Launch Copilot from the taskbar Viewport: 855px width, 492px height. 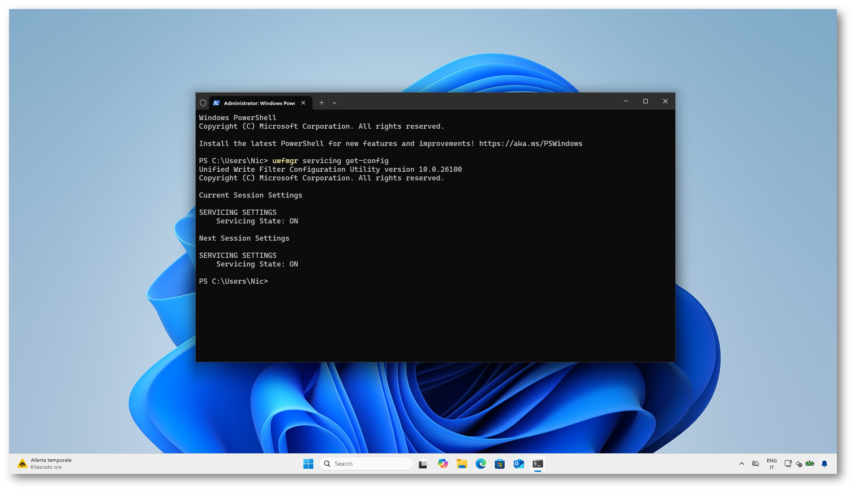coord(443,464)
